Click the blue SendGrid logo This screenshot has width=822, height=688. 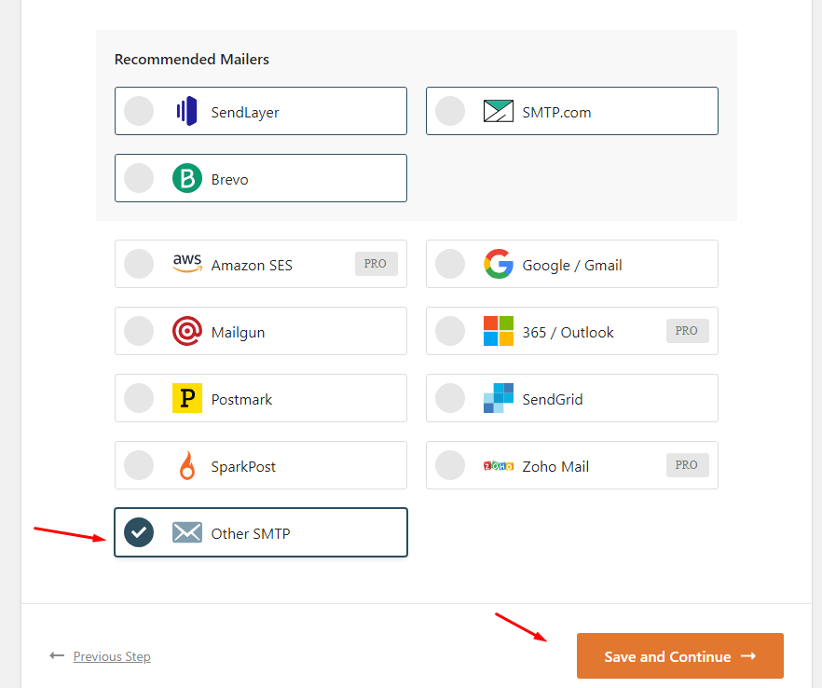[x=498, y=398]
